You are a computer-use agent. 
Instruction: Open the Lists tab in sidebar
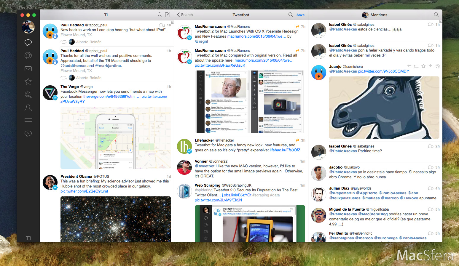pos(28,121)
